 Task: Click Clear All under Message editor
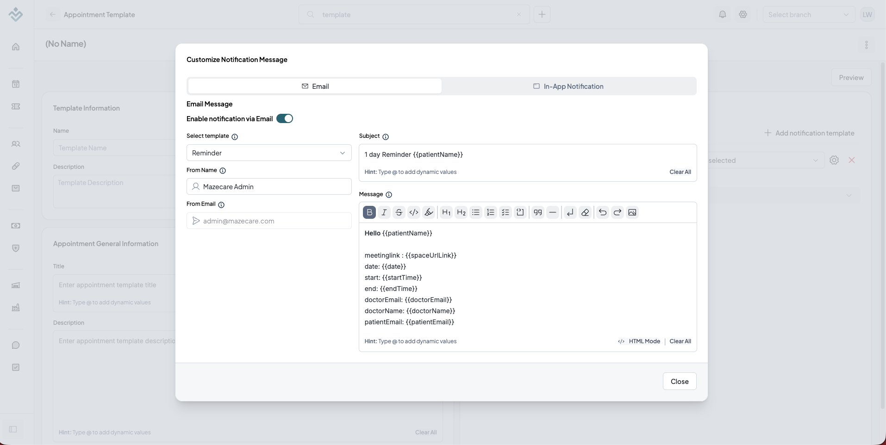pos(680,341)
